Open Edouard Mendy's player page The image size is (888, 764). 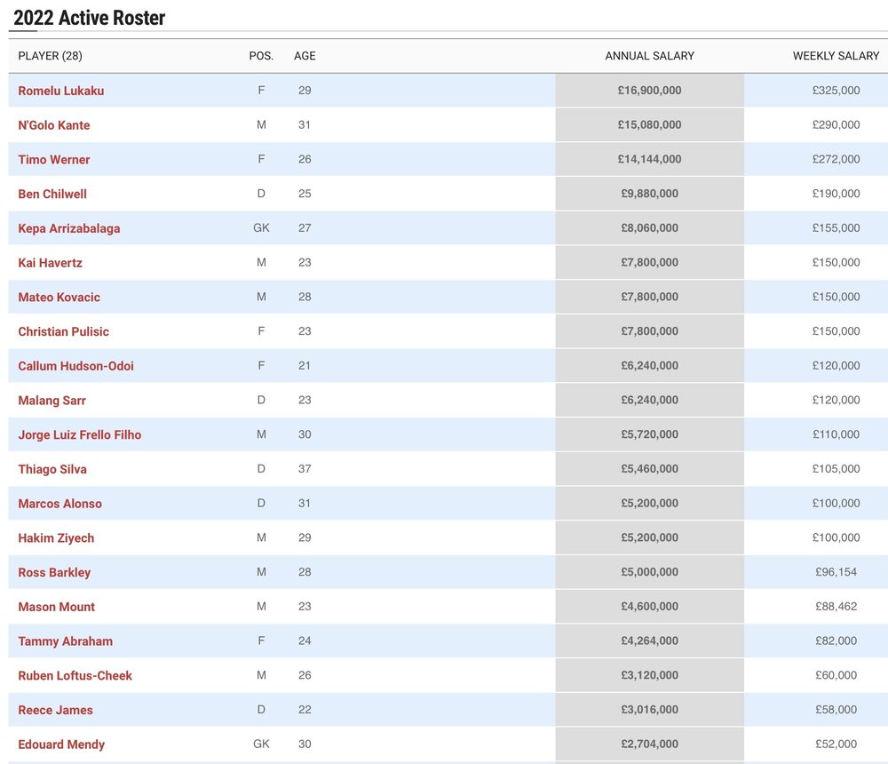pos(61,744)
